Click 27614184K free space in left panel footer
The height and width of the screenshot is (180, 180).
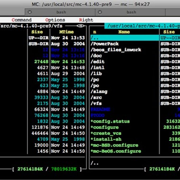[x=30, y=169]
